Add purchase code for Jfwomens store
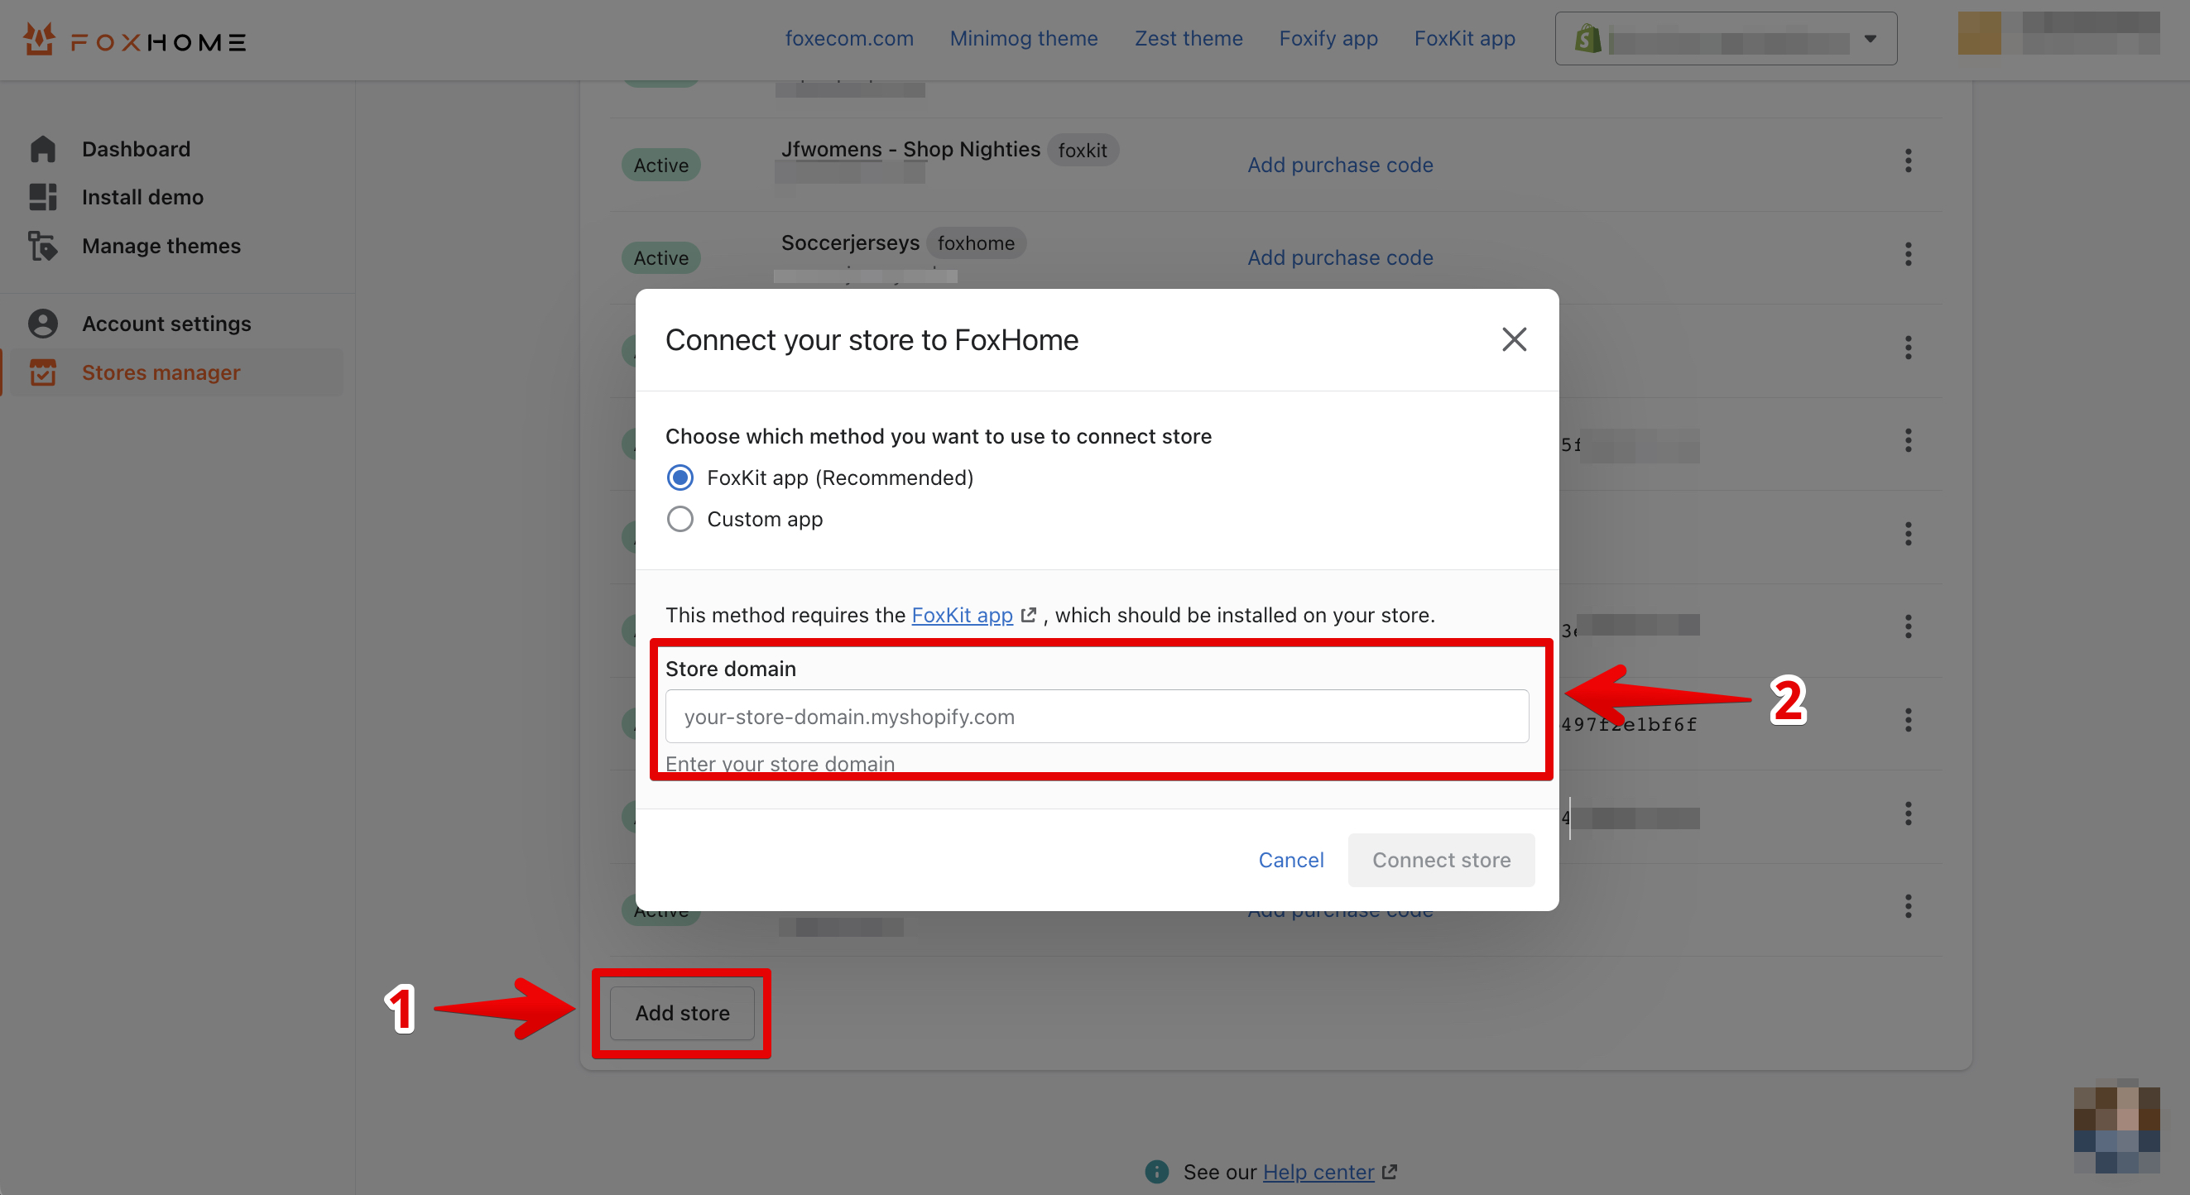 pyautogui.click(x=1340, y=165)
